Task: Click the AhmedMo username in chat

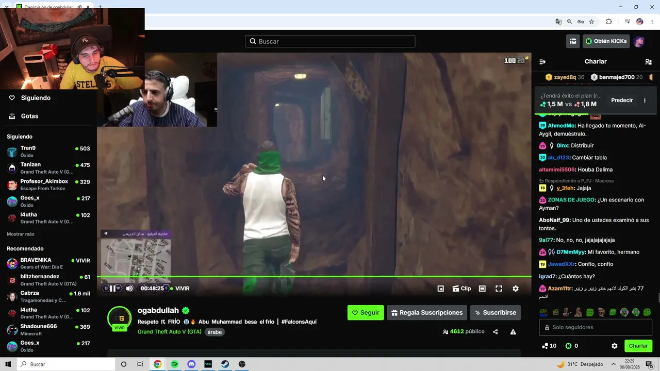Action: [x=561, y=126]
